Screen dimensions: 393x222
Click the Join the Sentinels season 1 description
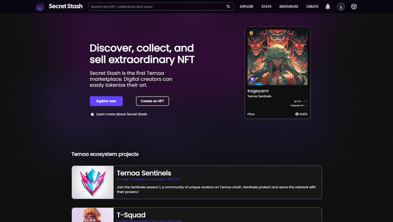coord(216,189)
